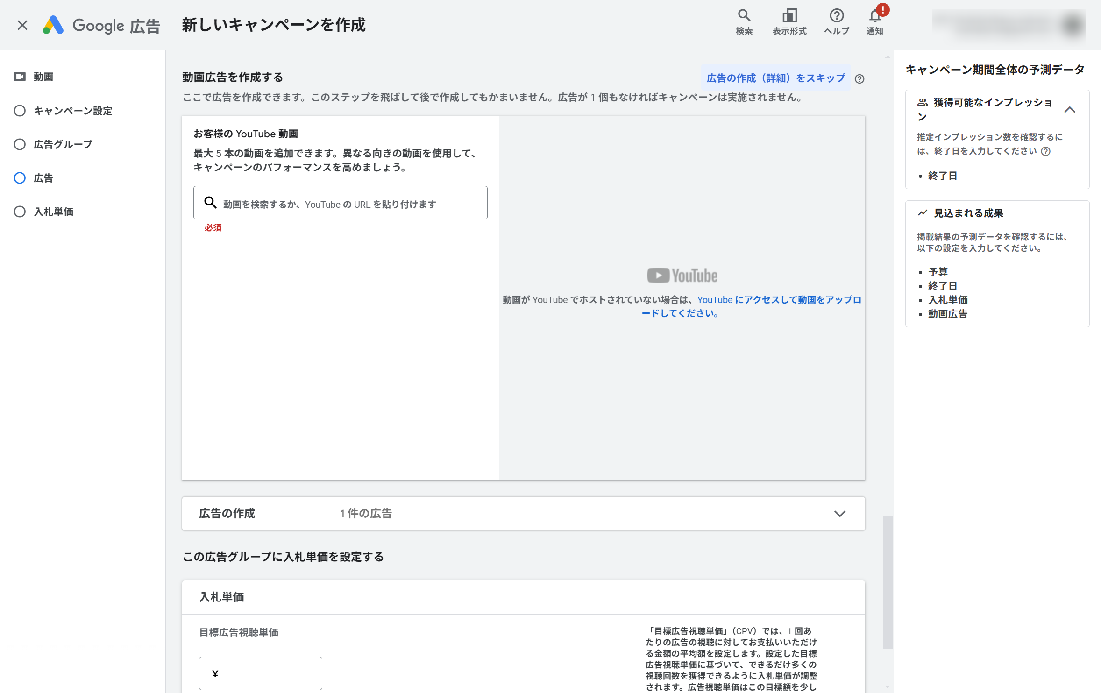Click the 動画 video camera icon

20,77
